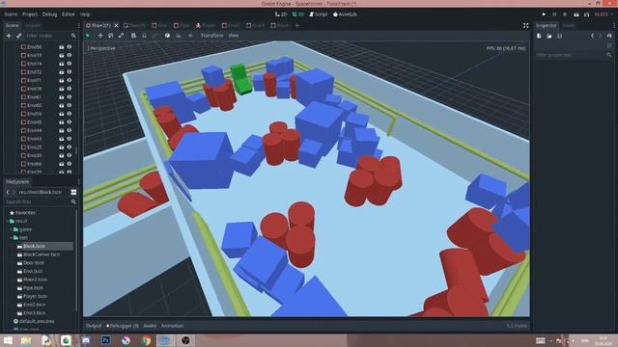This screenshot has width=618, height=347.
Task: Play the project with the play button
Action: tap(544, 14)
